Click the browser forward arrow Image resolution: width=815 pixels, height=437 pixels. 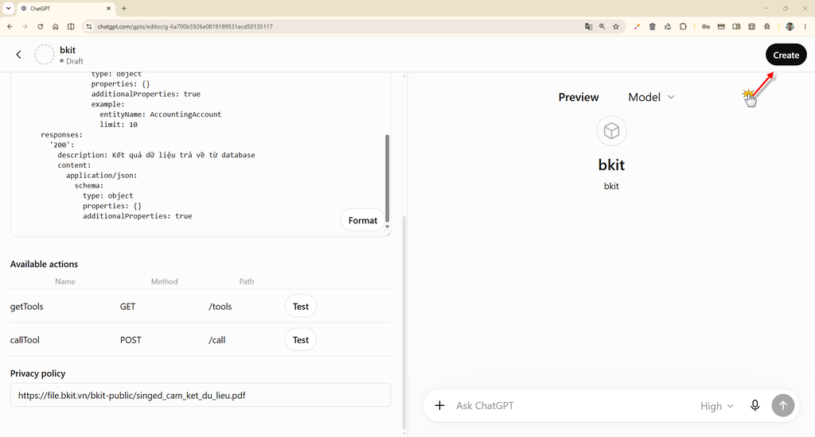25,26
